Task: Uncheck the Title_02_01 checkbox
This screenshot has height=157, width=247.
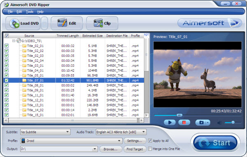Action: coord(7,46)
